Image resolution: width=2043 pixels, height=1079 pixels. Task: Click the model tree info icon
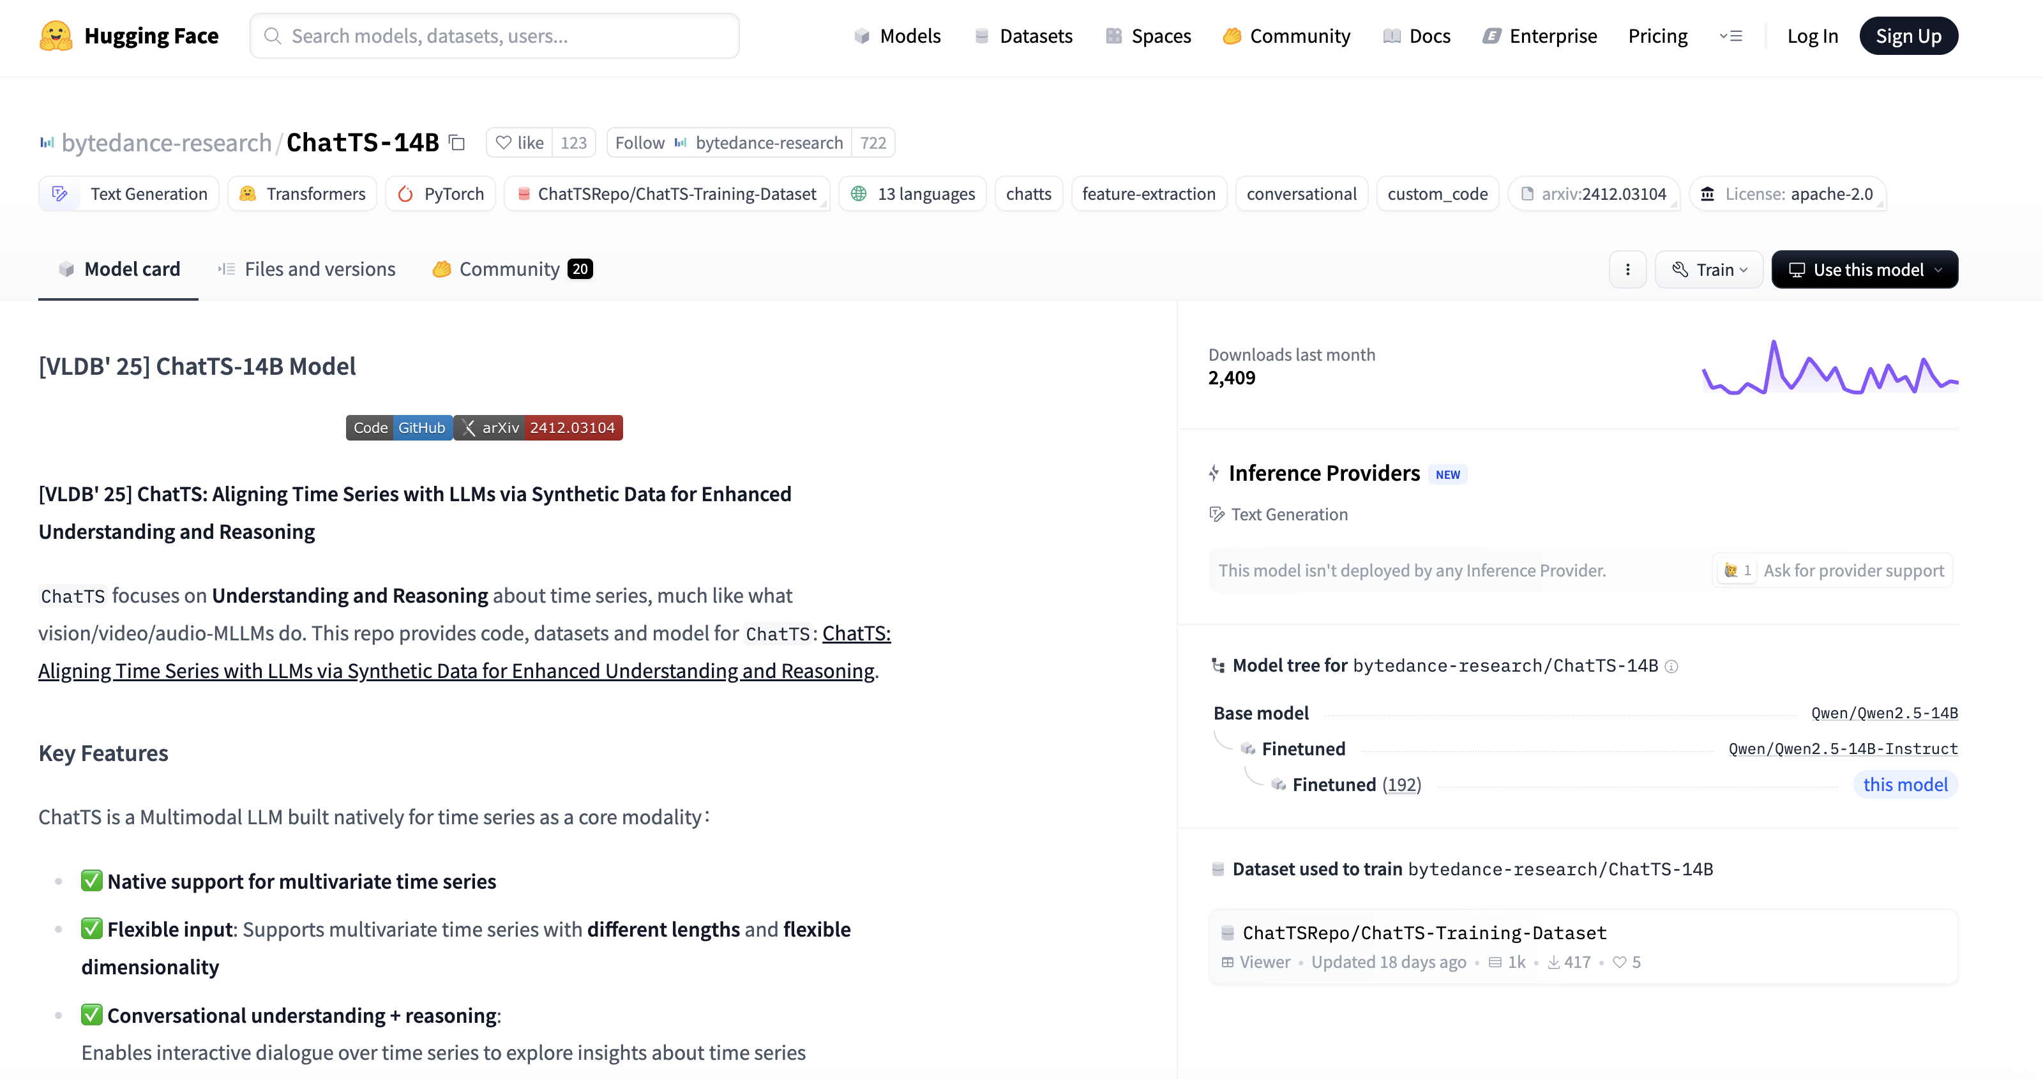[x=1671, y=667]
